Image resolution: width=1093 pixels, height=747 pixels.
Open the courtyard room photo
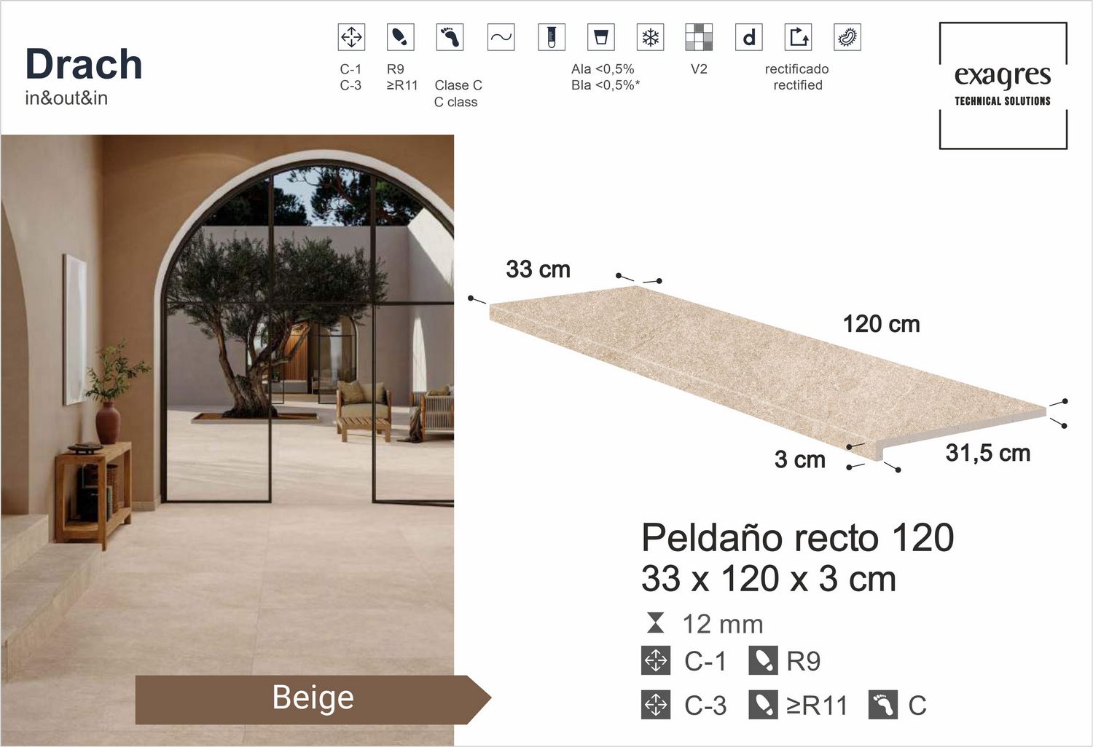(227, 440)
